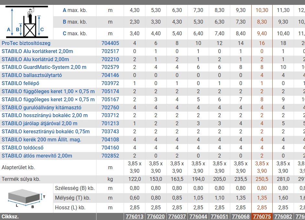Open STABILO keresztirányú bokaléc 0,75m link
The height and width of the screenshot is (220, 305).
click(x=46, y=132)
